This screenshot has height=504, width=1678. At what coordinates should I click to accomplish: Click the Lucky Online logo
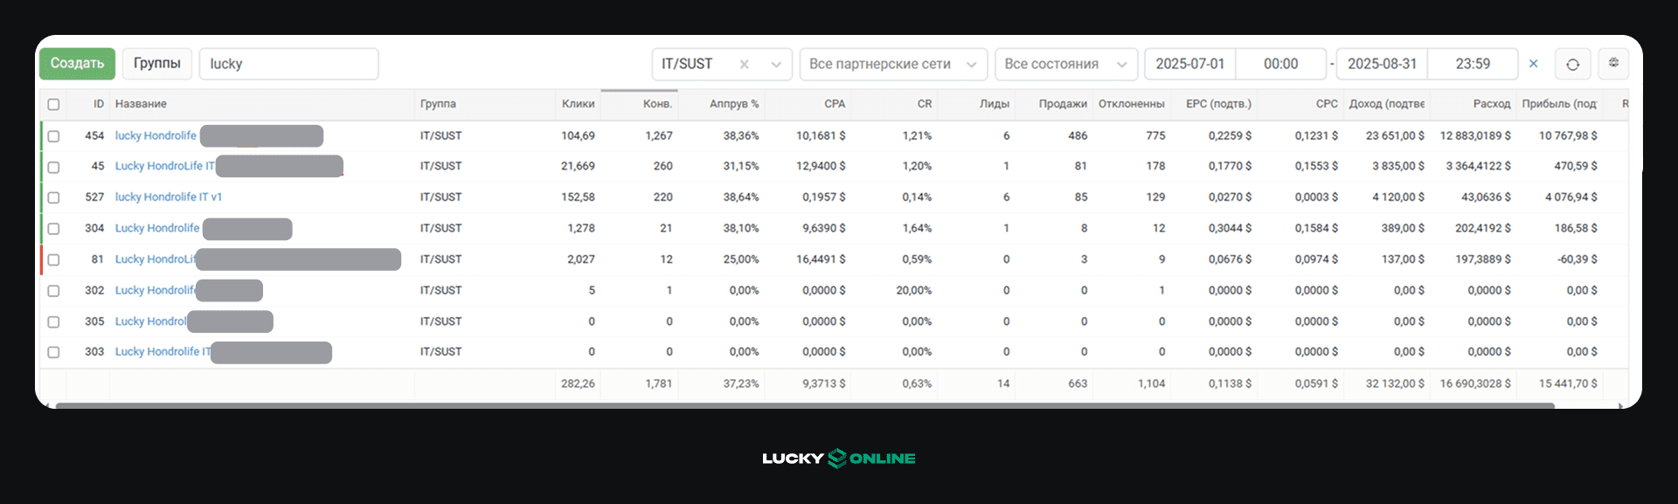pyautogui.click(x=838, y=459)
